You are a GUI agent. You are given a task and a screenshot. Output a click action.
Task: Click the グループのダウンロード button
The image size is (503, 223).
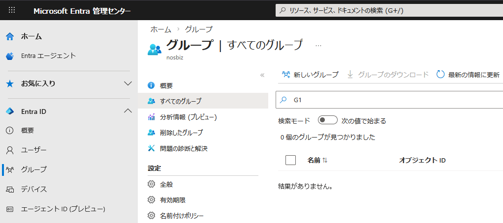388,75
